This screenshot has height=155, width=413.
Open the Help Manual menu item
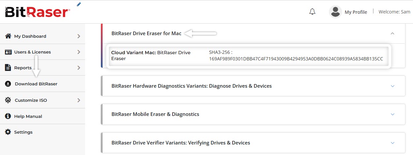(43, 116)
